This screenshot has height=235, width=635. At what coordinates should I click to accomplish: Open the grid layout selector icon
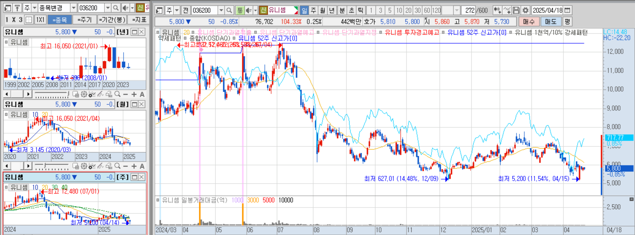click(x=29, y=20)
